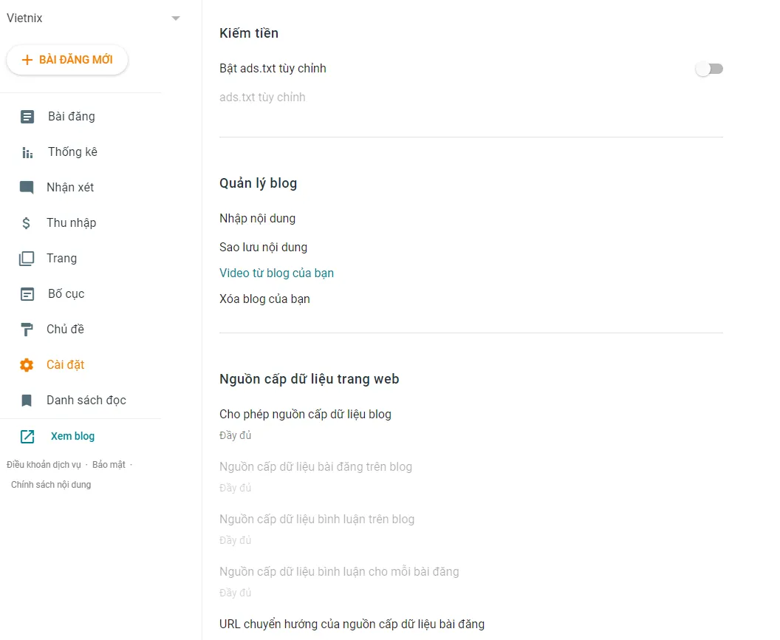
Task: Open the Bài đăng section icon
Action: point(27,116)
